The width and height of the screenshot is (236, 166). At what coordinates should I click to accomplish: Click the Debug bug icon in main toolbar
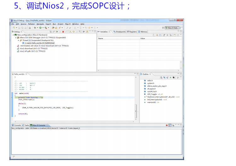[35, 28]
